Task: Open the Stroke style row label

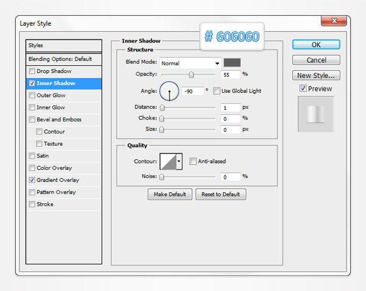Action: tap(45, 204)
